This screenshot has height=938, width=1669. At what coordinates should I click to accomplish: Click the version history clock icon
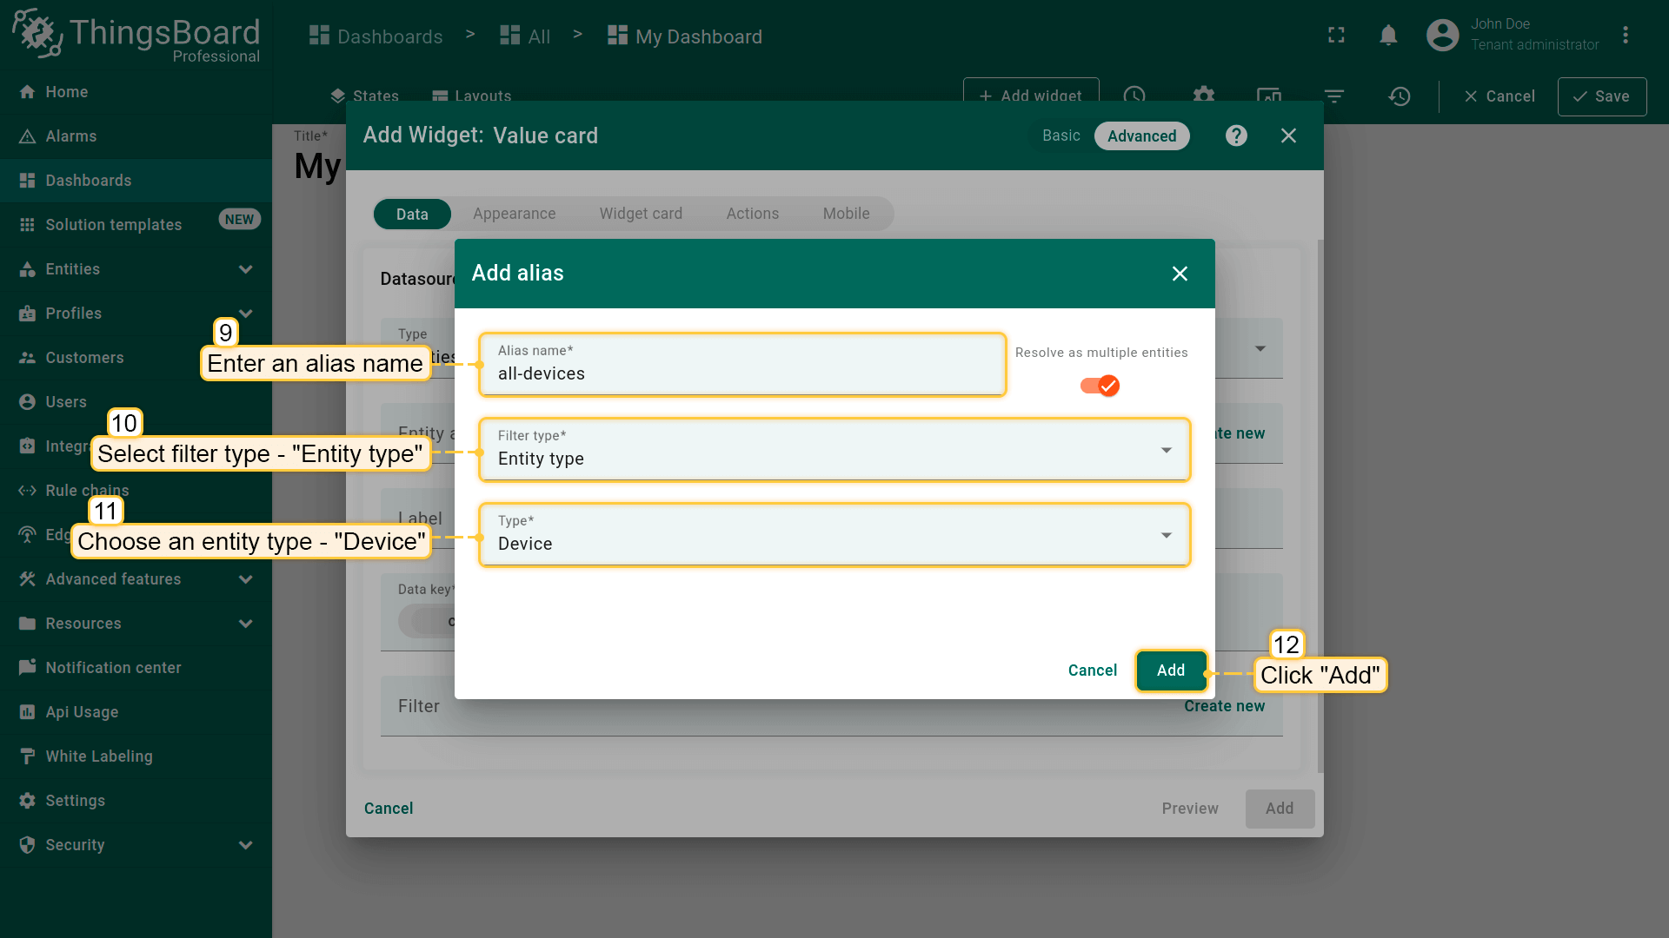(x=1399, y=96)
